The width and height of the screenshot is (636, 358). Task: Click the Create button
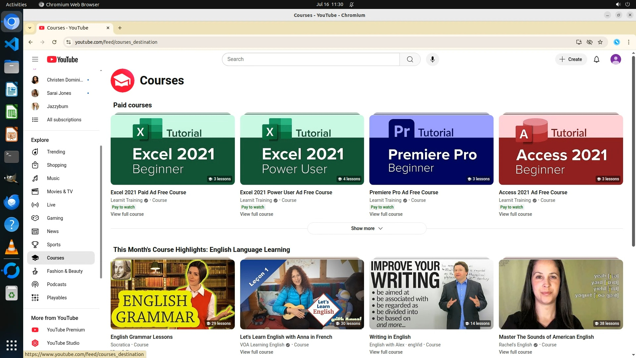point(571,59)
